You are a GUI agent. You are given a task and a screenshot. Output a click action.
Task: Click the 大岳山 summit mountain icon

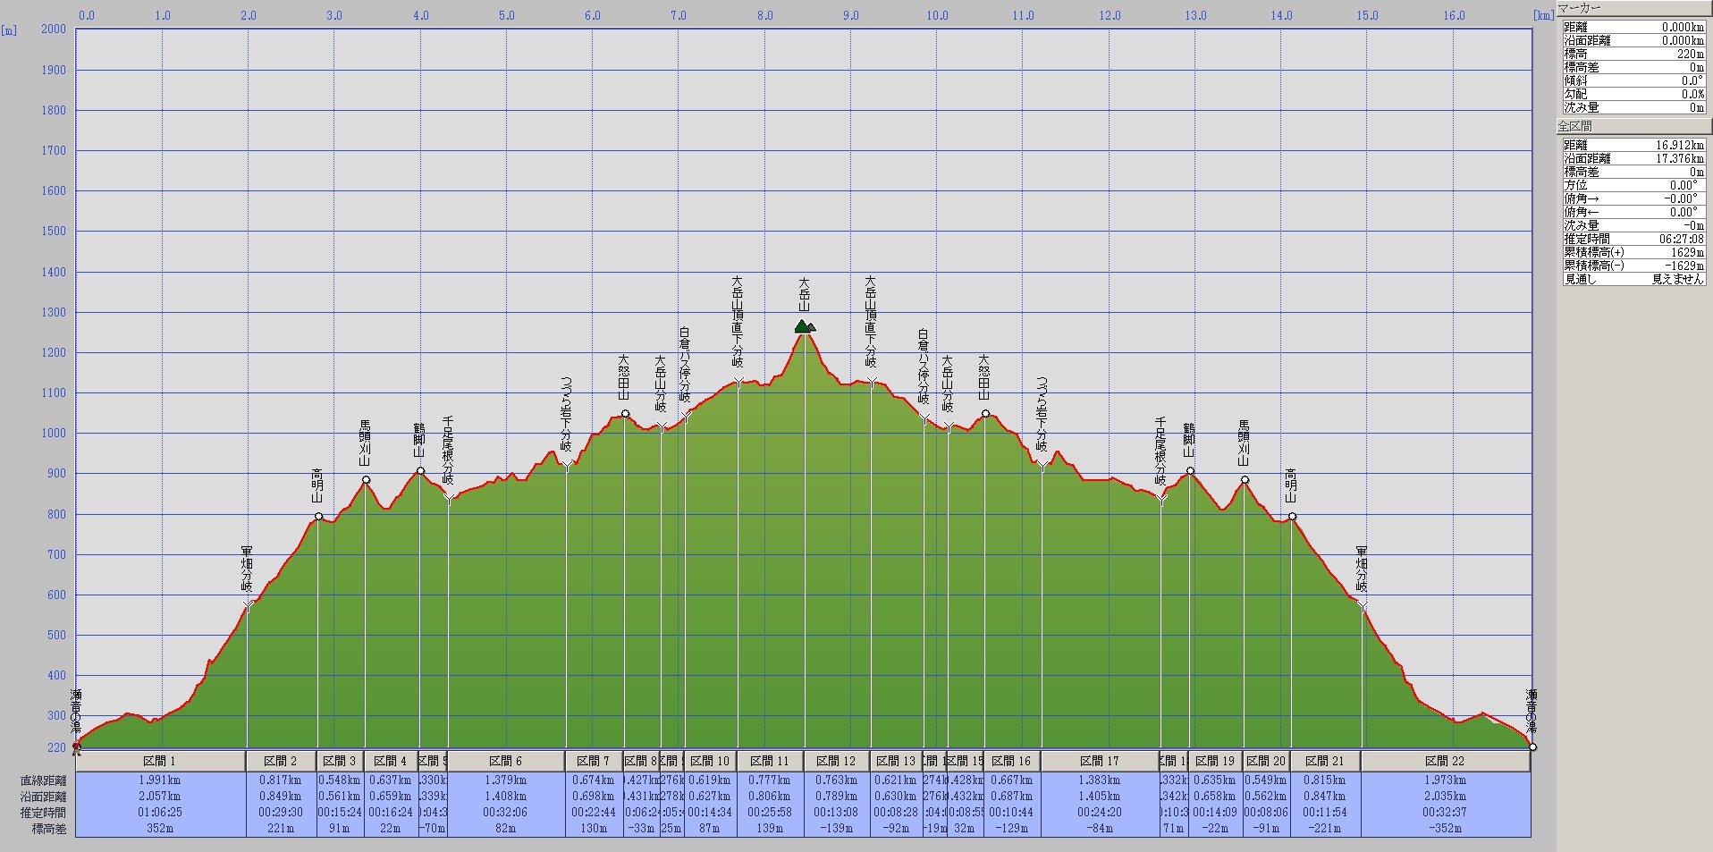[805, 326]
